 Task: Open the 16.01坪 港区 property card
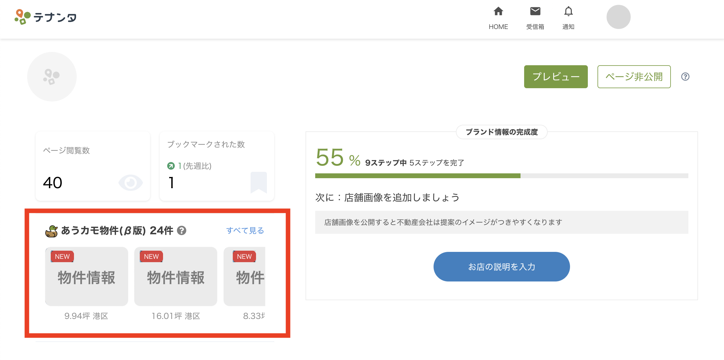tap(176, 277)
